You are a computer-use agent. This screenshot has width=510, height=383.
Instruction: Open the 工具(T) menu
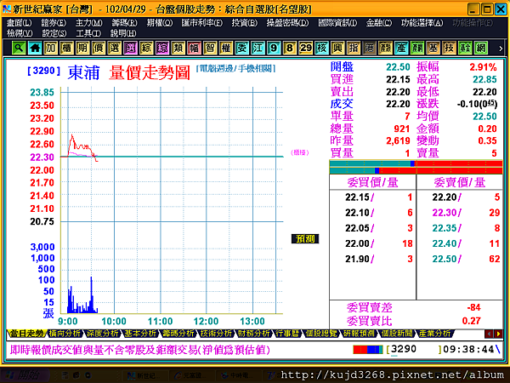click(88, 33)
